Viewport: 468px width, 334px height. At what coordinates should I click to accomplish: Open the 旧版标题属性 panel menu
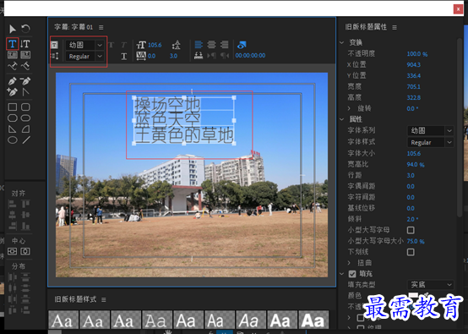pyautogui.click(x=395, y=28)
